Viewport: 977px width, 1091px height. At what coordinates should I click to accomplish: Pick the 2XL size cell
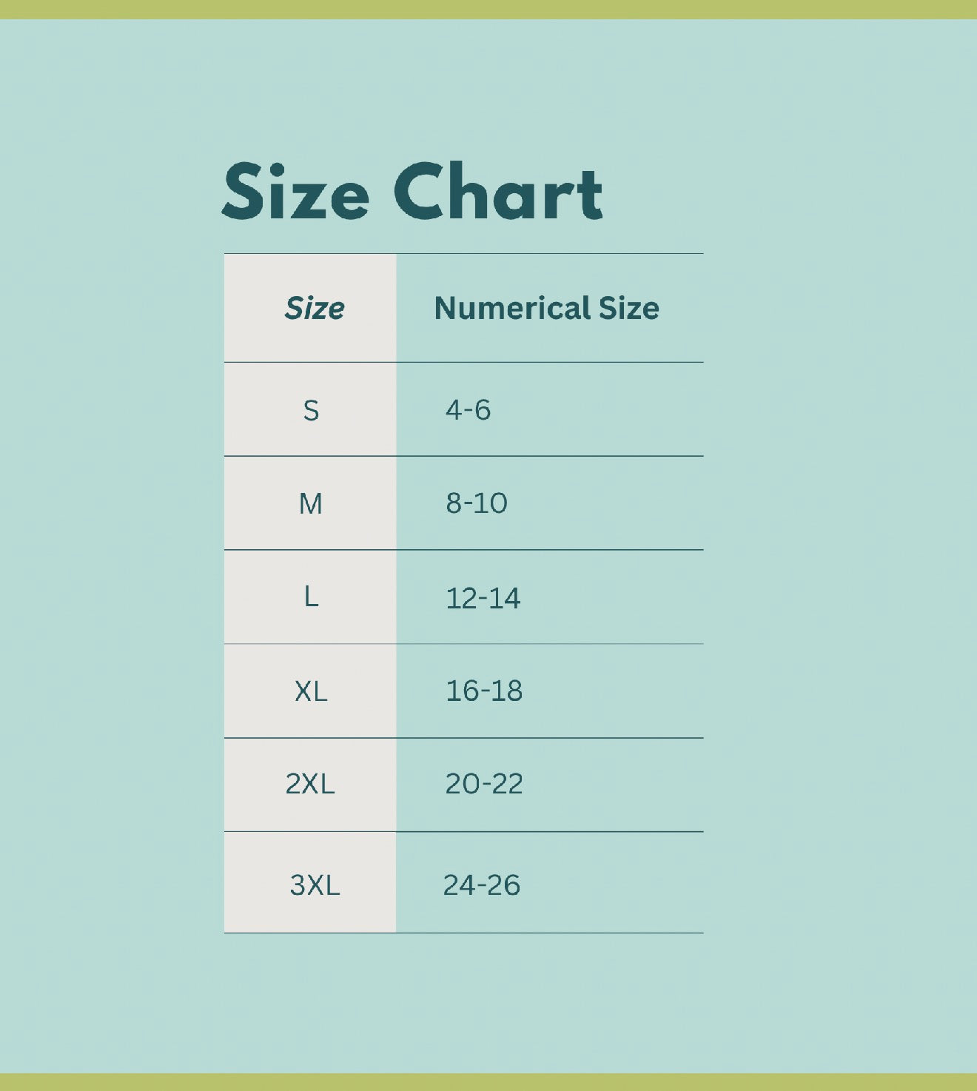click(310, 784)
